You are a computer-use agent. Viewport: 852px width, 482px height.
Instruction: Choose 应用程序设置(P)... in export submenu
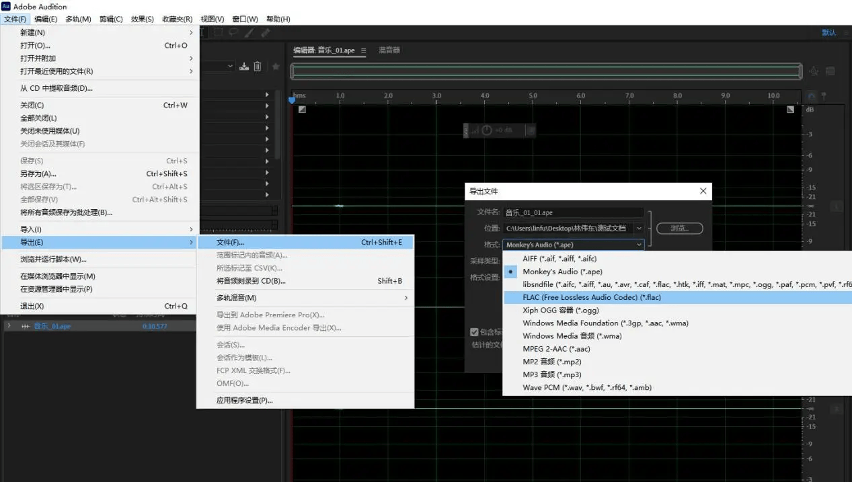305,401
